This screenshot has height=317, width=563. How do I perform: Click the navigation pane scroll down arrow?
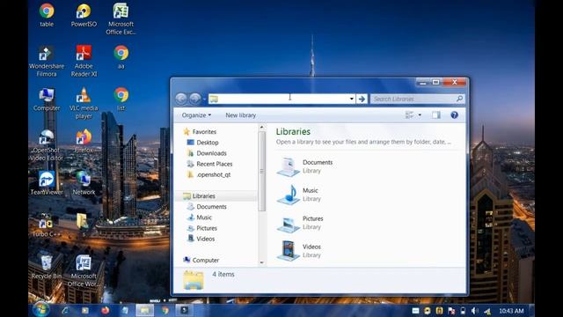click(x=262, y=262)
